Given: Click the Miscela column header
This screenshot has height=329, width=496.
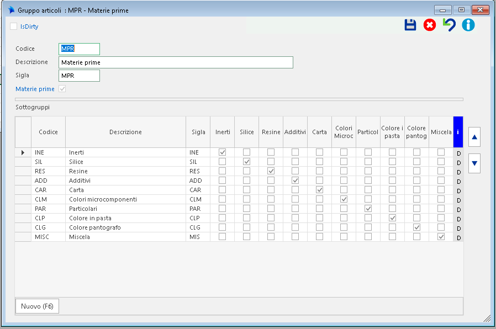Looking at the screenshot, I should 441,132.
